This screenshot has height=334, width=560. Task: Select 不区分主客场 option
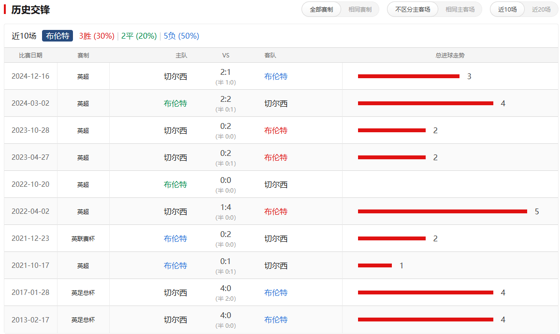413,10
